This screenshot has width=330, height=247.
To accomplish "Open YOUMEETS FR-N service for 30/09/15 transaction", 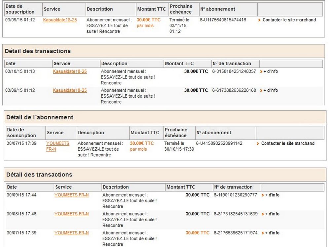I will tap(71, 195).
